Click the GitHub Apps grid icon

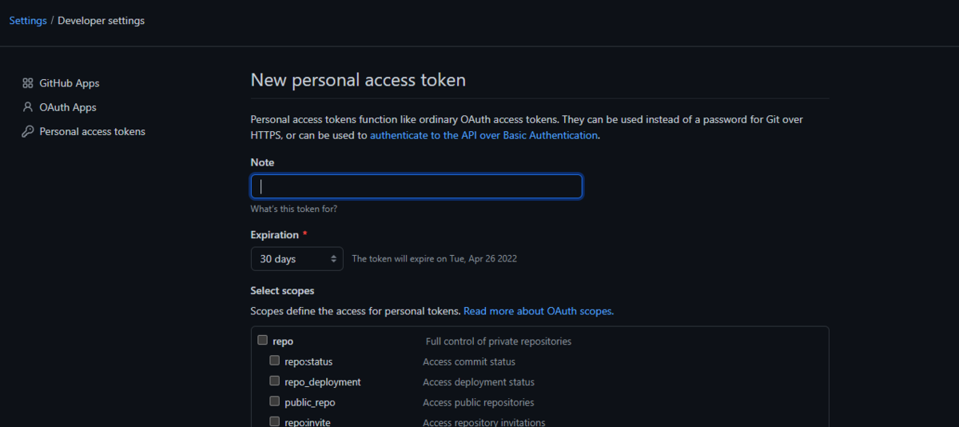[x=27, y=83]
